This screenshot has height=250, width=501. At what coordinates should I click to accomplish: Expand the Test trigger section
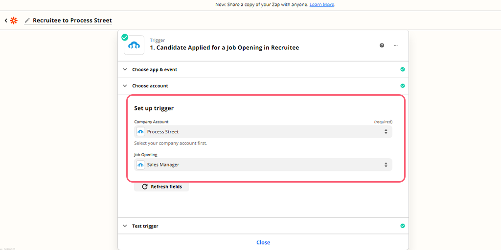263,226
